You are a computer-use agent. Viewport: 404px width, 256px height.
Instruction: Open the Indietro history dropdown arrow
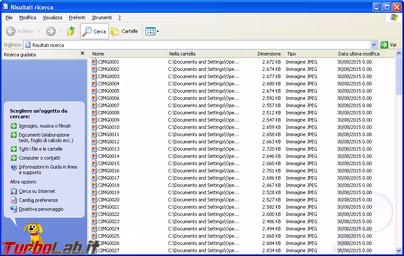39,31
